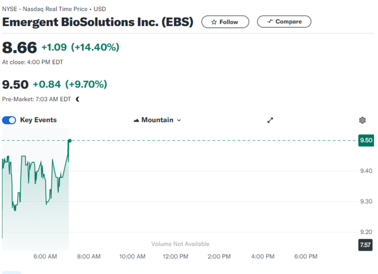Toggle the Key Events switch
The image size is (378, 274).
point(9,120)
